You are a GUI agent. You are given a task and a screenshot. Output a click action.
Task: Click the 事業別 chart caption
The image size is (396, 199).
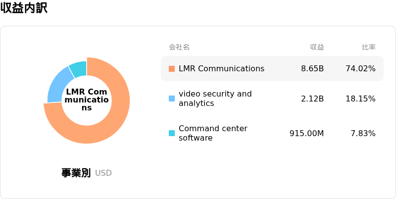(x=76, y=173)
